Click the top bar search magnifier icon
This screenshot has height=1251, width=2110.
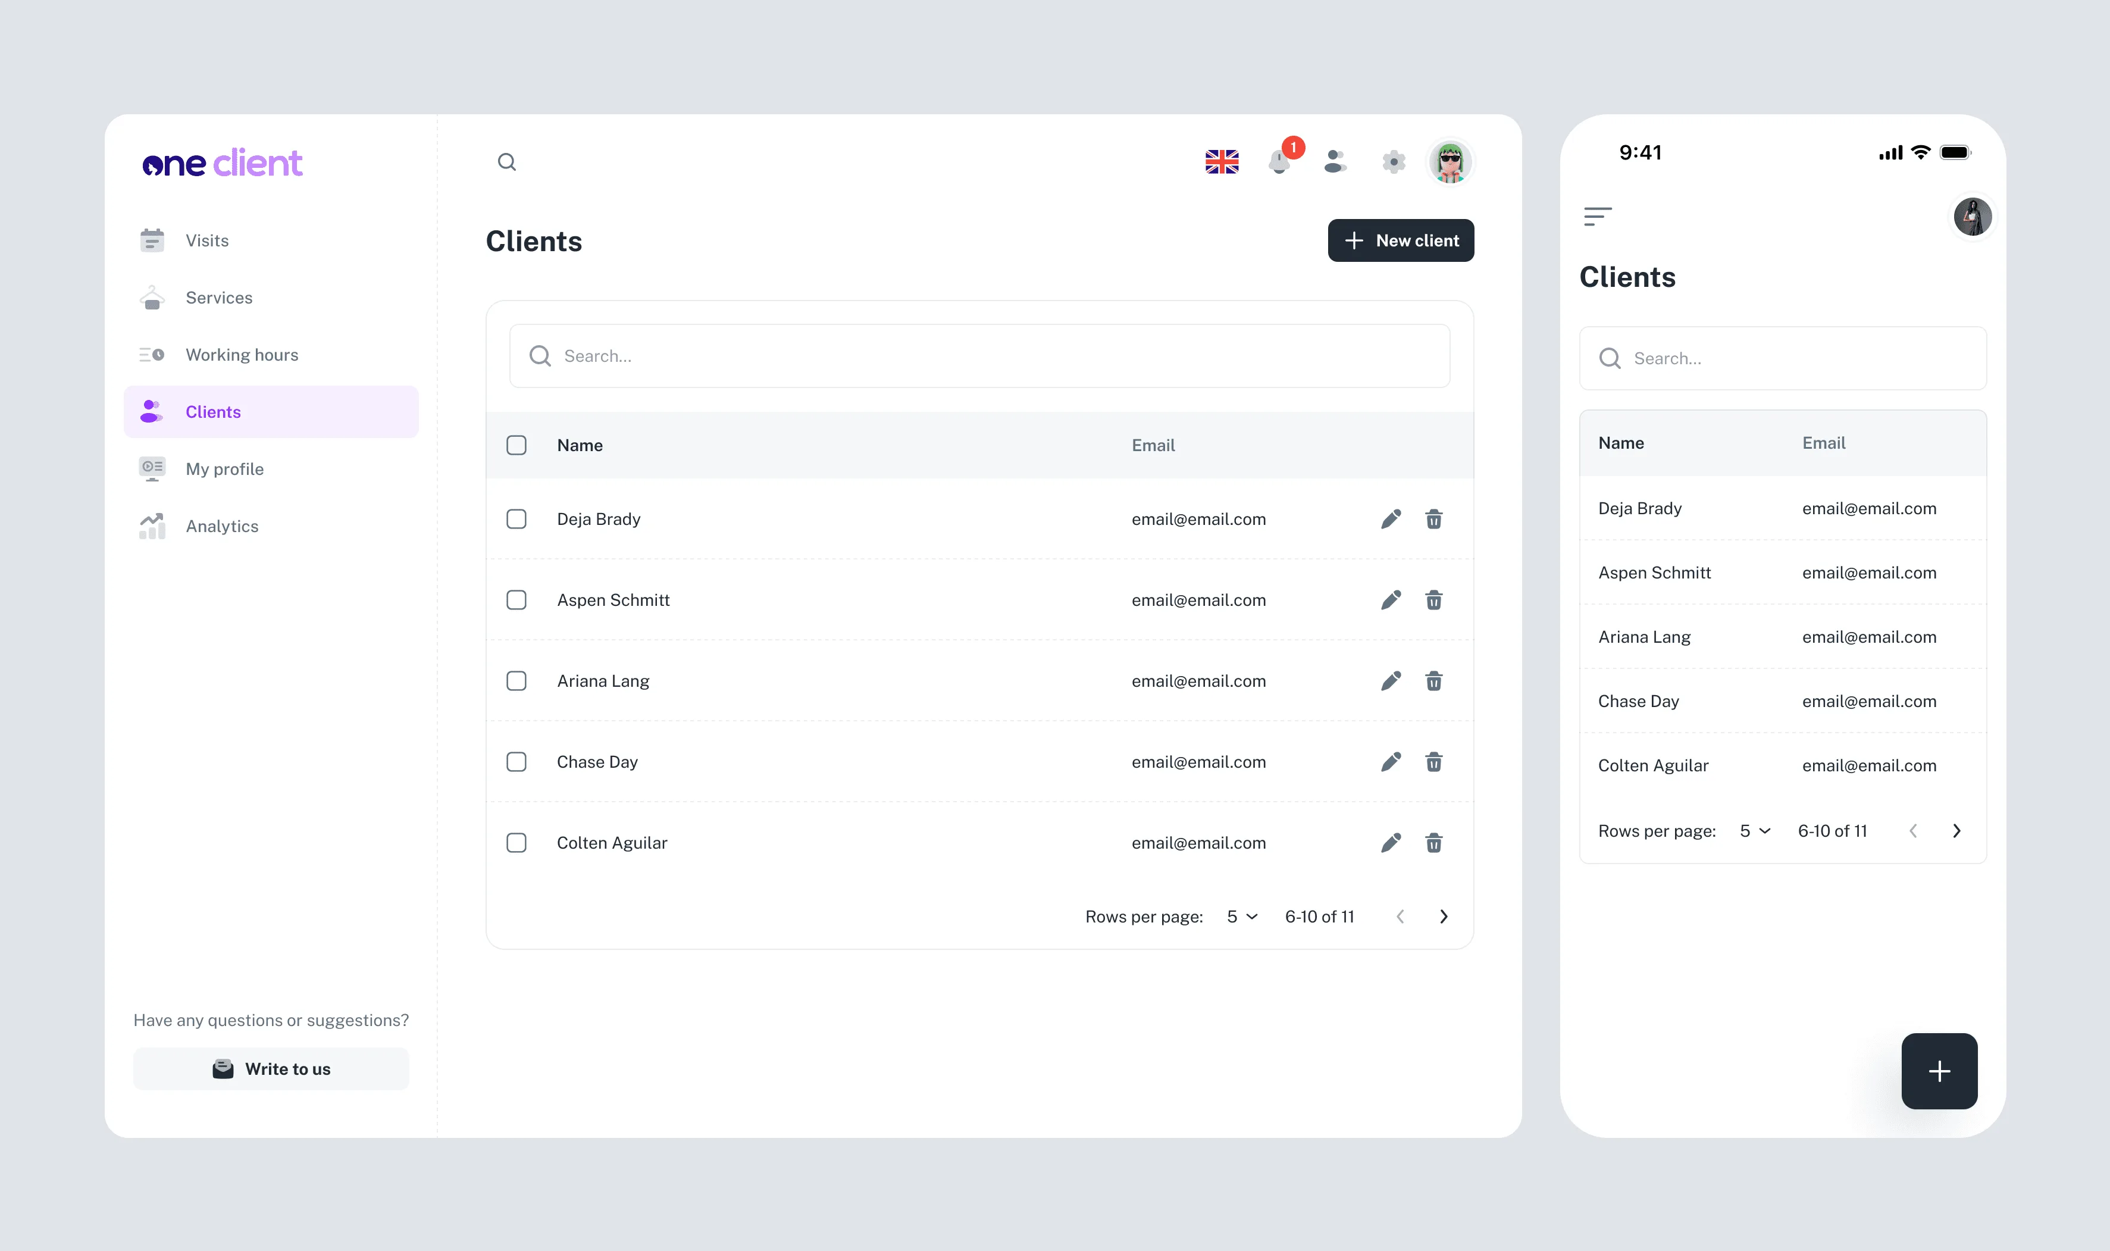click(x=506, y=162)
